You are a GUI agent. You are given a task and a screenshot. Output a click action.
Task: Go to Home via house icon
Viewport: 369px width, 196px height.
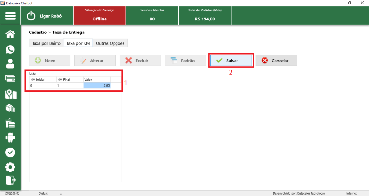click(10, 34)
